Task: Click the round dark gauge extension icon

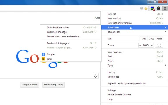Action: click(158, 8)
